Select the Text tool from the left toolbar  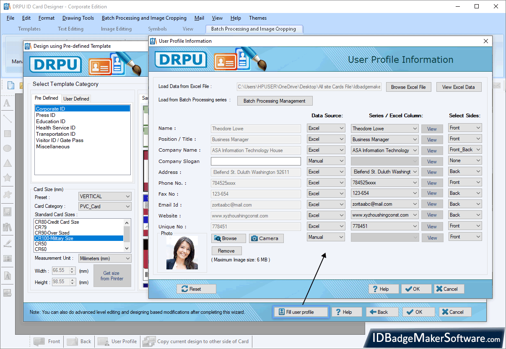7,103
